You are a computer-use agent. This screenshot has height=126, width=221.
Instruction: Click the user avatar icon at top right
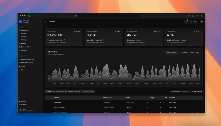(x=202, y=22)
